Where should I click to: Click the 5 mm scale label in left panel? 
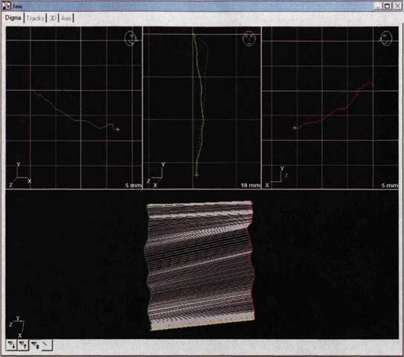click(x=133, y=185)
